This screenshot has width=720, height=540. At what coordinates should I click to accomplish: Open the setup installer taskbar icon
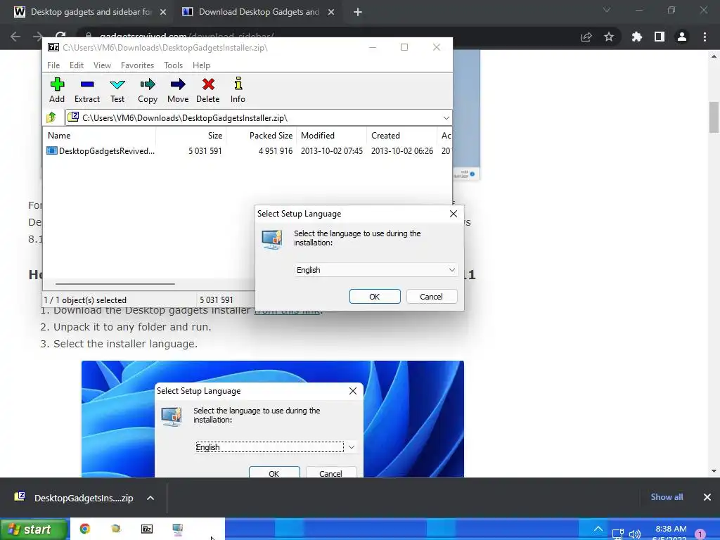pos(178,529)
